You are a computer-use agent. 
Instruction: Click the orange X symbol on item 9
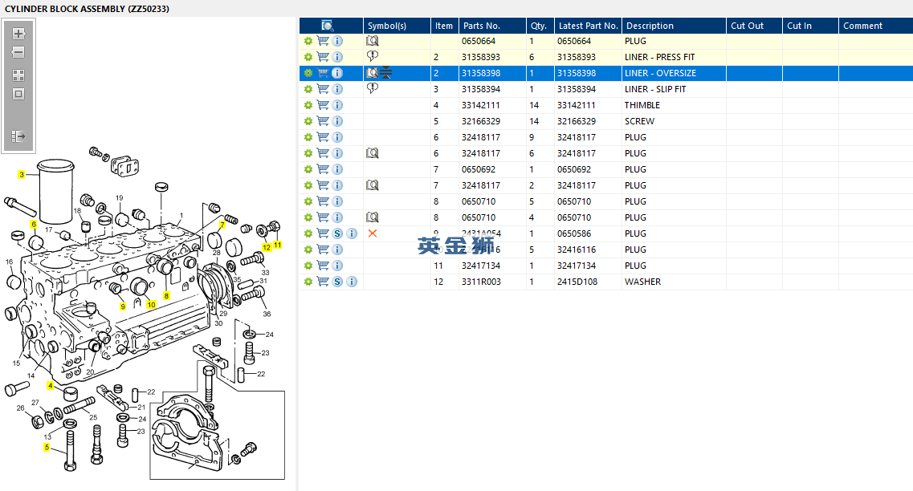click(372, 233)
